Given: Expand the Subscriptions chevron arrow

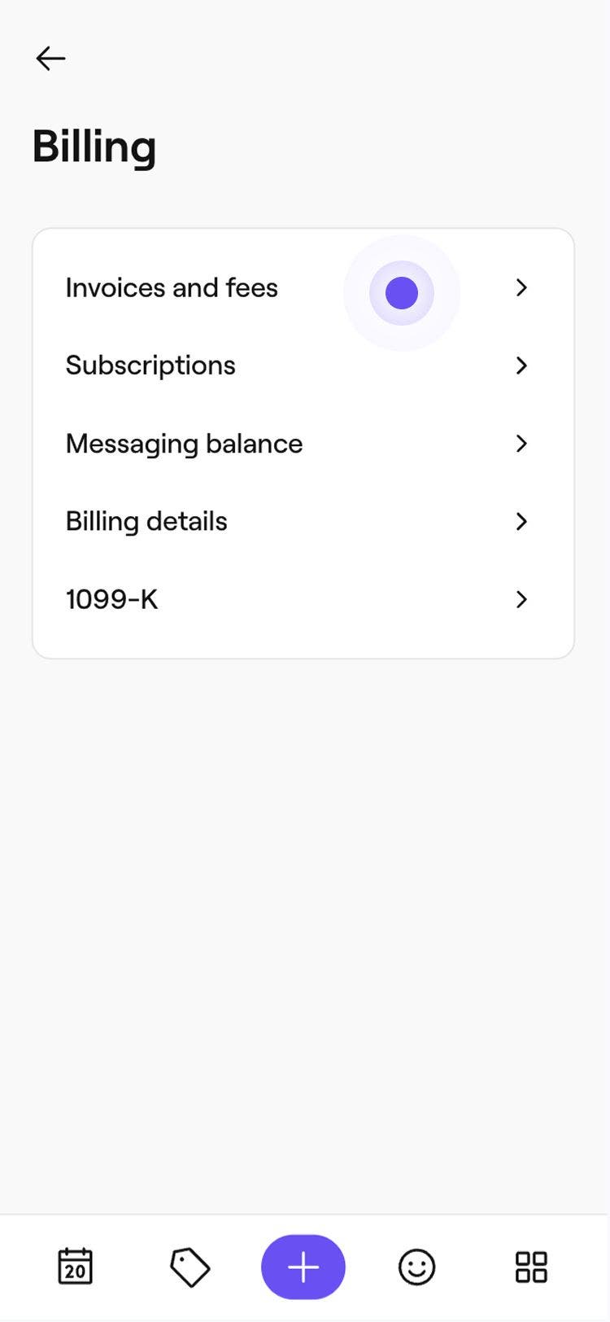Looking at the screenshot, I should (521, 366).
